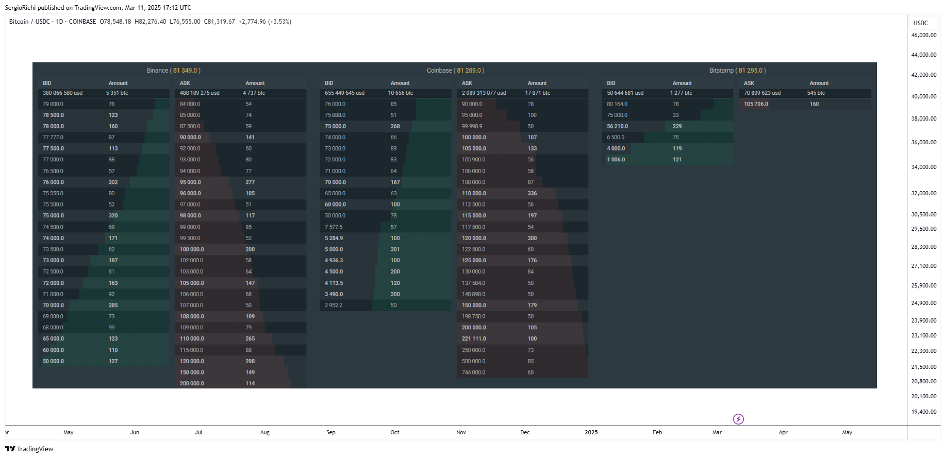Click the Feb label on time axis
Screen dimensions: 946x458
(657, 433)
